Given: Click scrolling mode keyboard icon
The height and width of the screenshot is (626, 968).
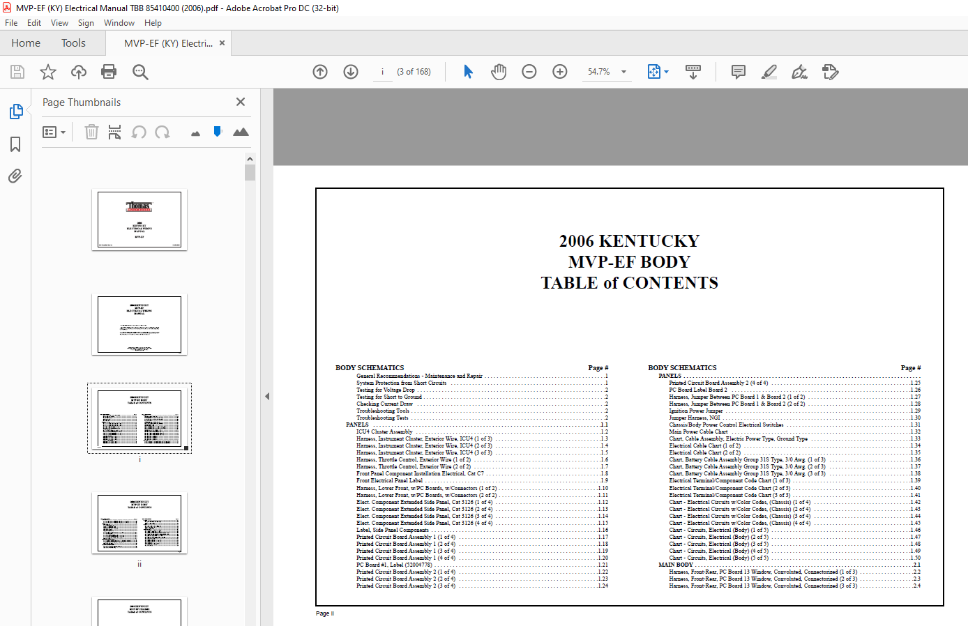Looking at the screenshot, I should [693, 72].
